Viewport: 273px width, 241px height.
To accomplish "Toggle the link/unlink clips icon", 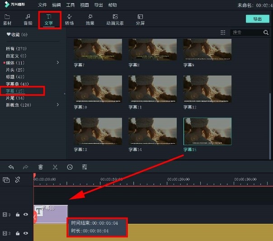I will [x=18, y=180].
